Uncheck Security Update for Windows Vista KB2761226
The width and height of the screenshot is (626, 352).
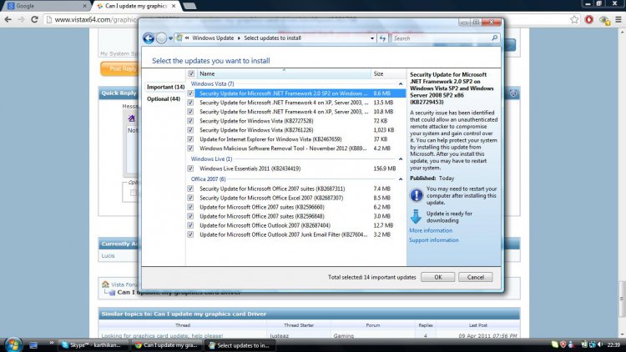point(190,130)
